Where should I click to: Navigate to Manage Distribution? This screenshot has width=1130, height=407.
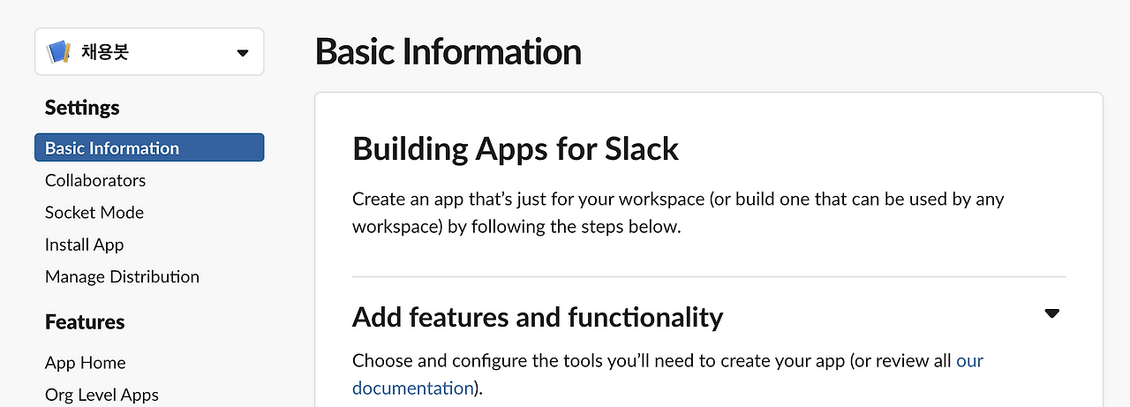122,277
